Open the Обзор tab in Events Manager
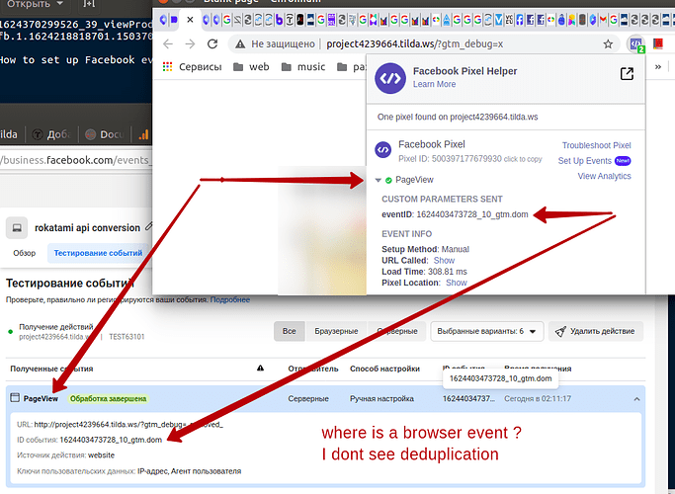The width and height of the screenshot is (675, 494). tap(24, 253)
